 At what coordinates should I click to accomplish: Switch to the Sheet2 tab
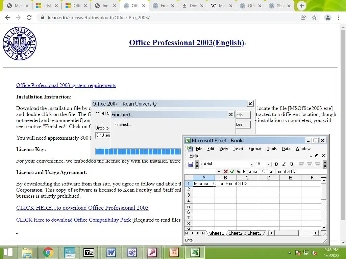(x=236, y=233)
